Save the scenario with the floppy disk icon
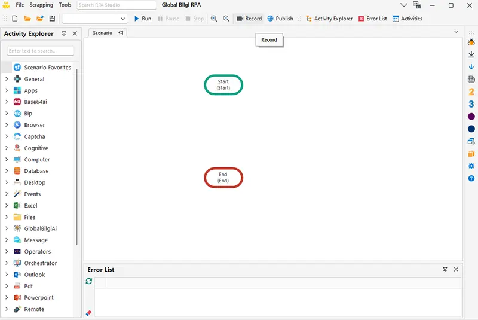 [52, 19]
